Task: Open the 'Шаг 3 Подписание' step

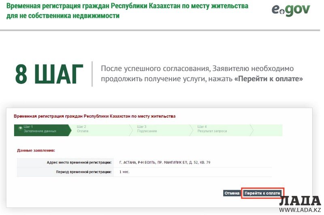Action: 158,129
